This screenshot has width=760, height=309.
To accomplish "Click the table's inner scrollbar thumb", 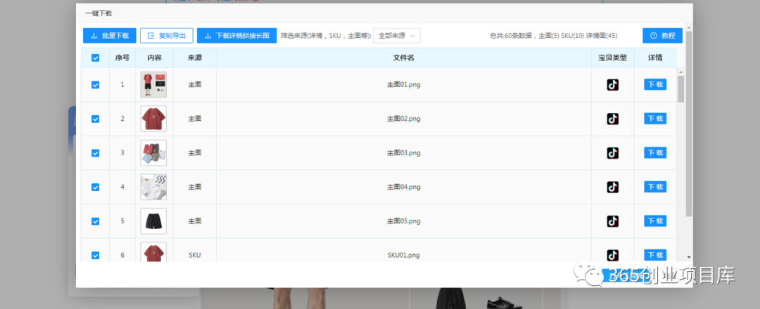I will (x=681, y=89).
